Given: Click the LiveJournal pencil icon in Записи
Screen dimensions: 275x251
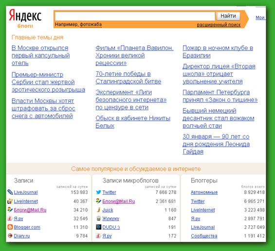Looking at the screenshot, I should click(x=10, y=192).
